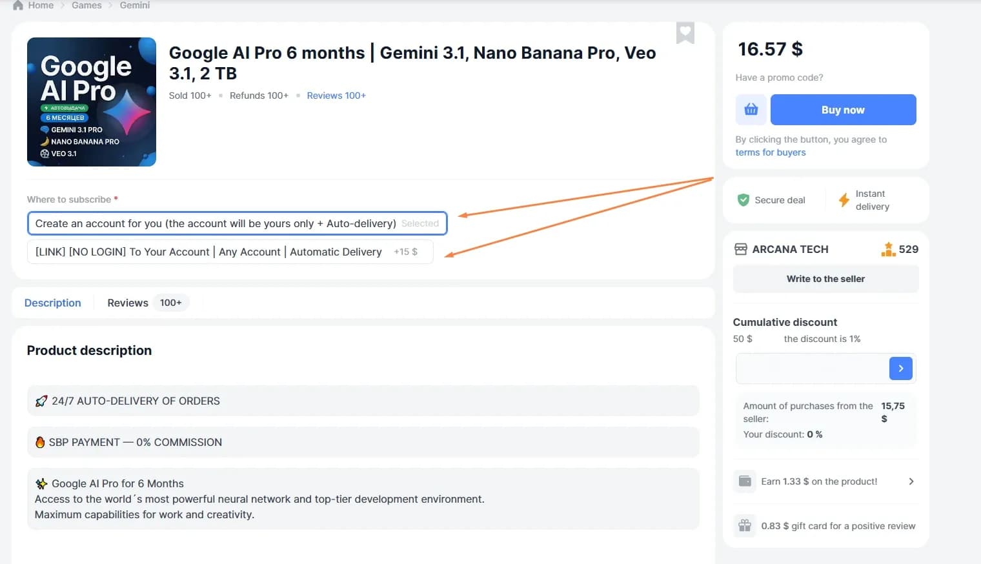This screenshot has height=564, width=981.
Task: Click the wallet icon next to Earn
Action: [745, 481]
